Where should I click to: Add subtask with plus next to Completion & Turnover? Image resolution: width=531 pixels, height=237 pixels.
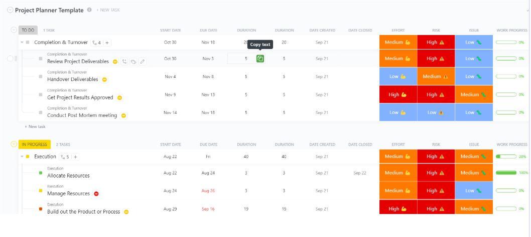(x=107, y=42)
